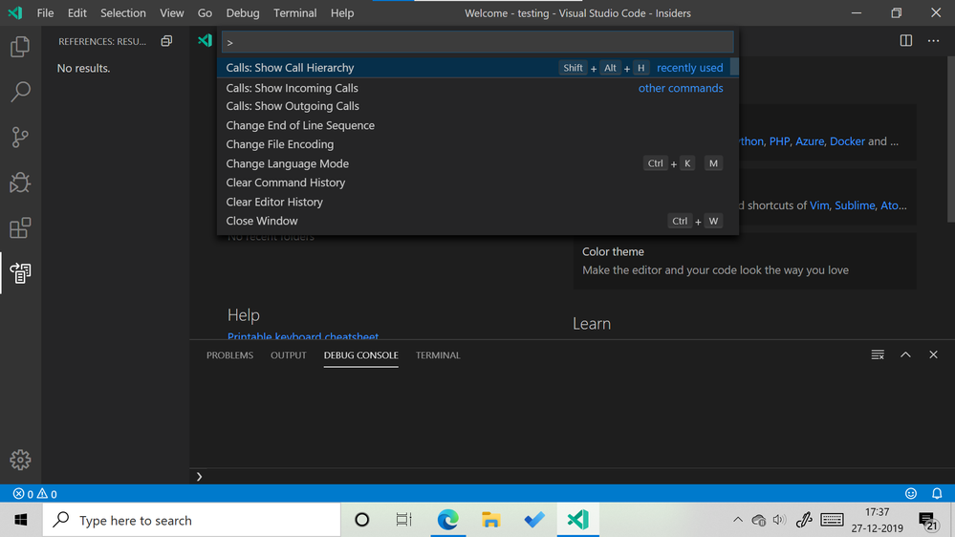
Task: Open the Terminal menu
Action: click(x=294, y=12)
